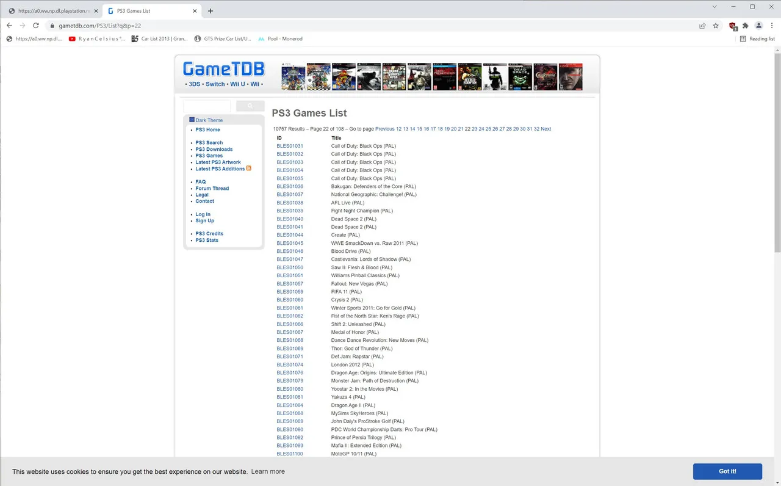Click 'Fallout: New Vegas (PAL)' title text

[x=359, y=284]
